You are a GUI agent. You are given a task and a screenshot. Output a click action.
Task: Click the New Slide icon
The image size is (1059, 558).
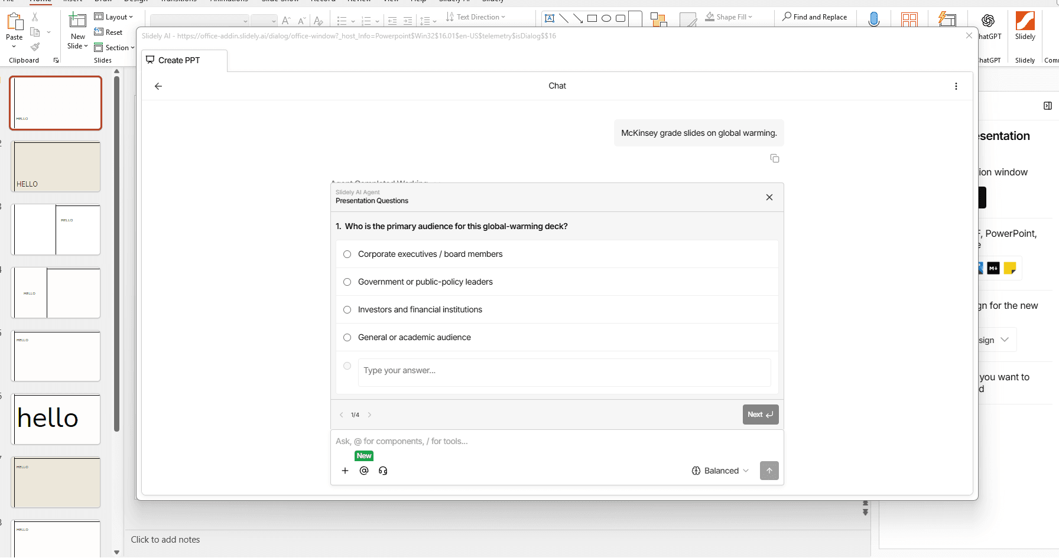pos(77,21)
